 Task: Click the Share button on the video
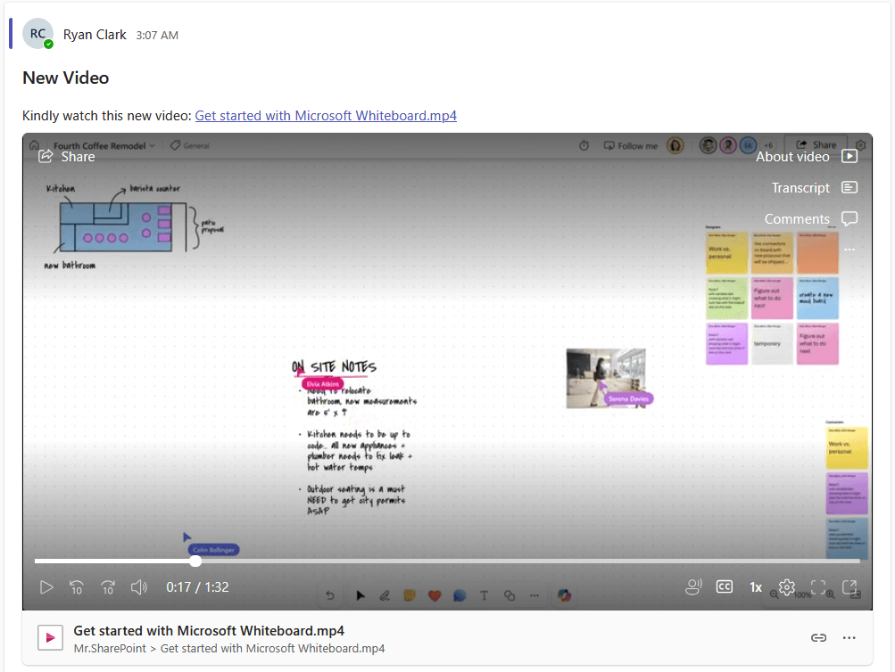67,157
